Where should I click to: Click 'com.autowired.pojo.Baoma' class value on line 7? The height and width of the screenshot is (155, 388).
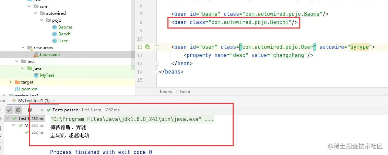click(282, 14)
